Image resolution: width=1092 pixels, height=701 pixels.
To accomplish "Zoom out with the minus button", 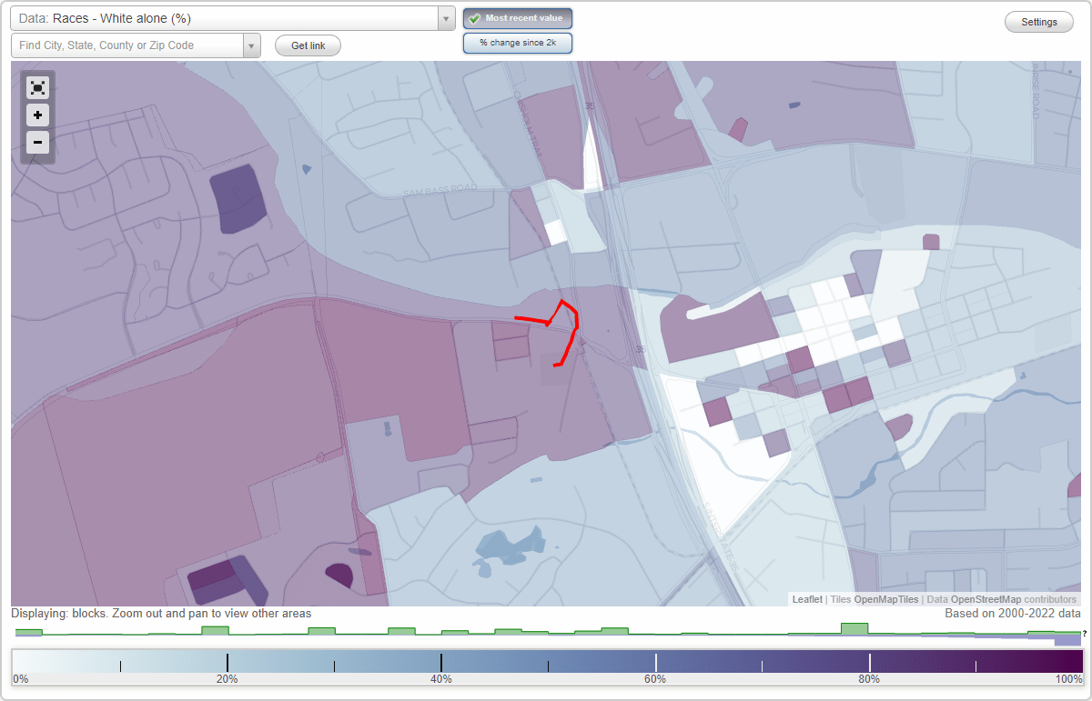I will coord(37,142).
